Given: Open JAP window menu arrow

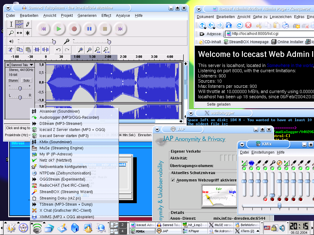Looking at the screenshot, I should [x=157, y=130].
